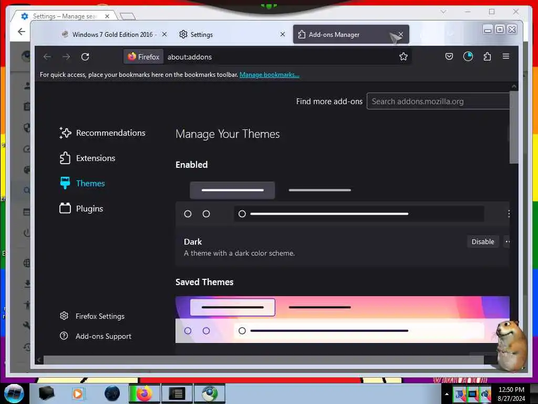This screenshot has height=404, width=538.
Task: Open the Extensions category
Action: point(88,158)
